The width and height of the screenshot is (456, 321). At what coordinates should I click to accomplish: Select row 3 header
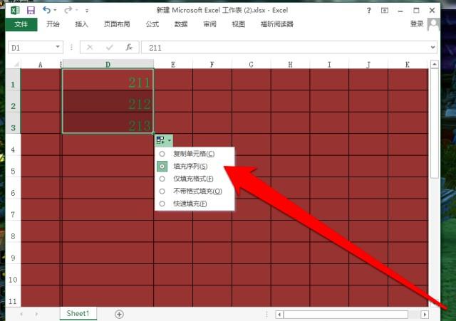coord(13,123)
